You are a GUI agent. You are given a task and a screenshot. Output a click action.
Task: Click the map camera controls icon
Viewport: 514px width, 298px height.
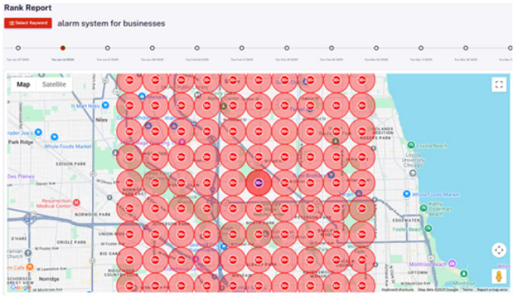pyautogui.click(x=499, y=250)
